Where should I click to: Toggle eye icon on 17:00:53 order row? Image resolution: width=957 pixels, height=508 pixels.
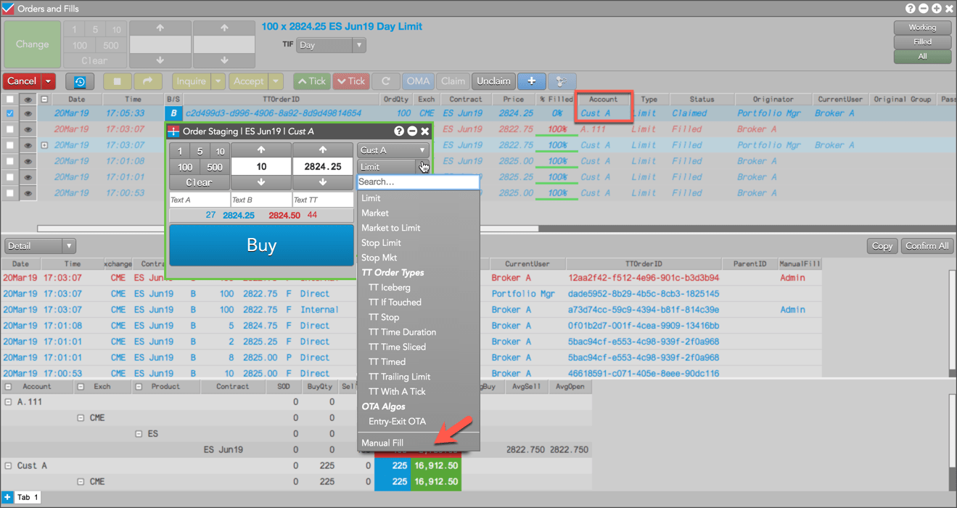tap(28, 193)
